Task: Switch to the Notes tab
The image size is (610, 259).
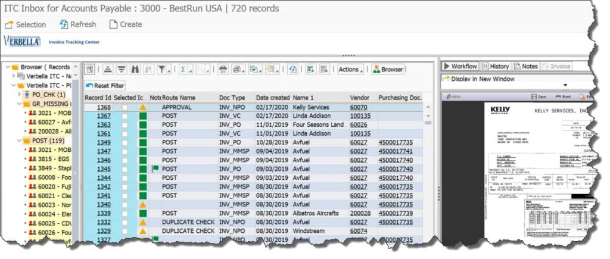Action: tap(525, 67)
